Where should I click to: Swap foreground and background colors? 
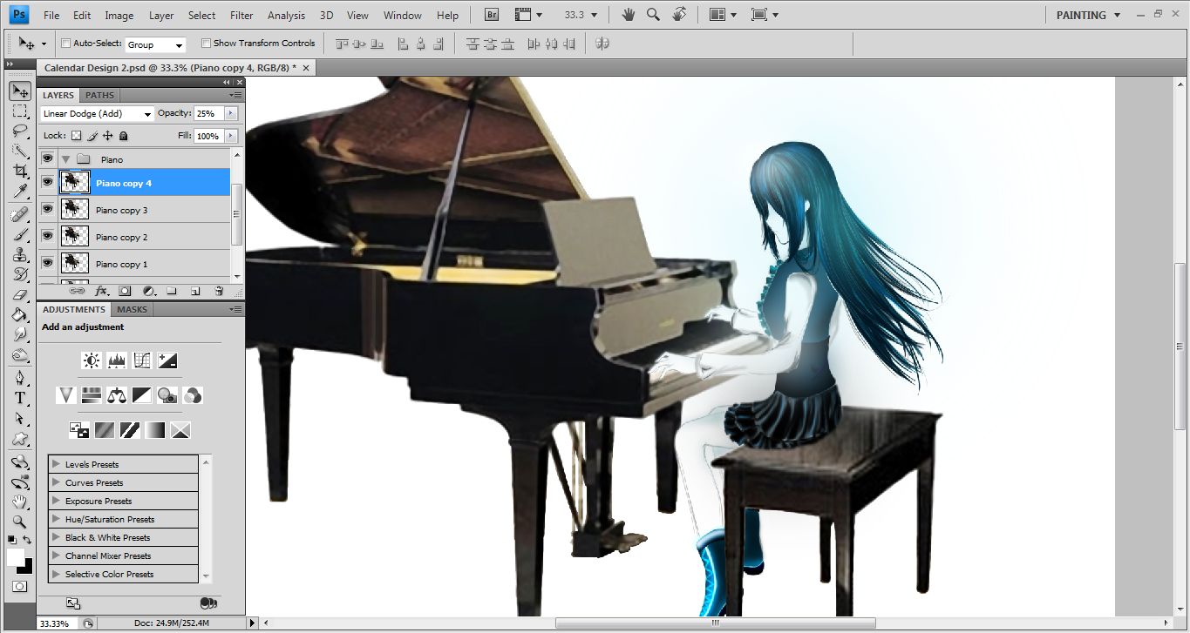click(x=27, y=541)
